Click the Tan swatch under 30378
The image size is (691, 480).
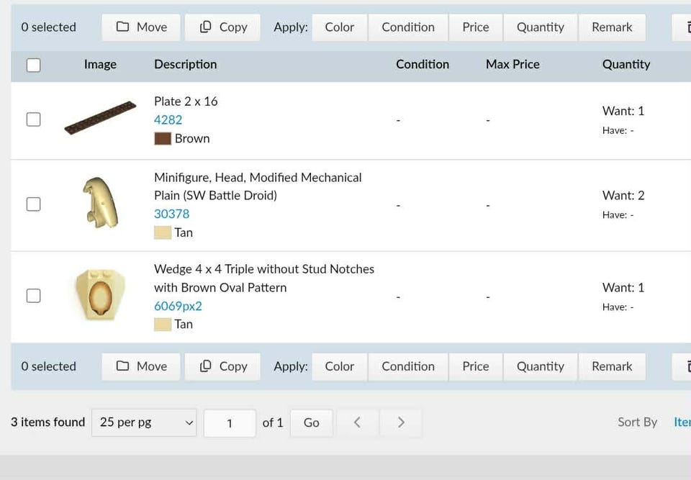tap(163, 232)
